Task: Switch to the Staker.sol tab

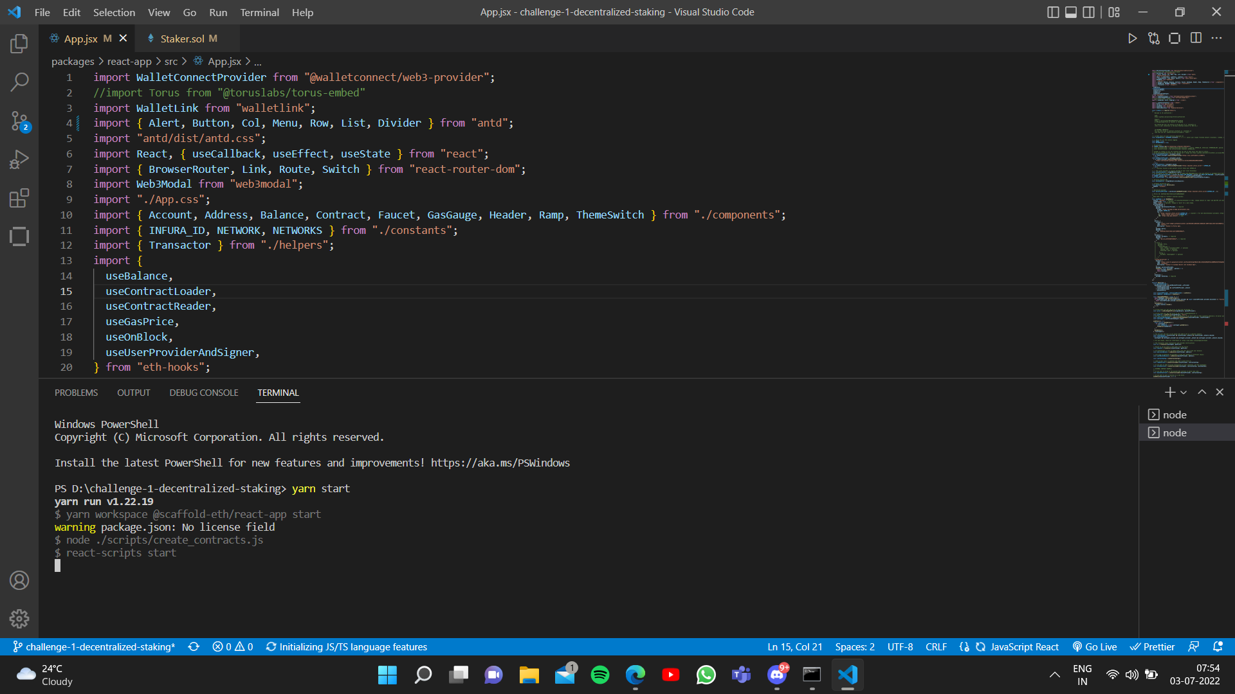Action: point(182,38)
